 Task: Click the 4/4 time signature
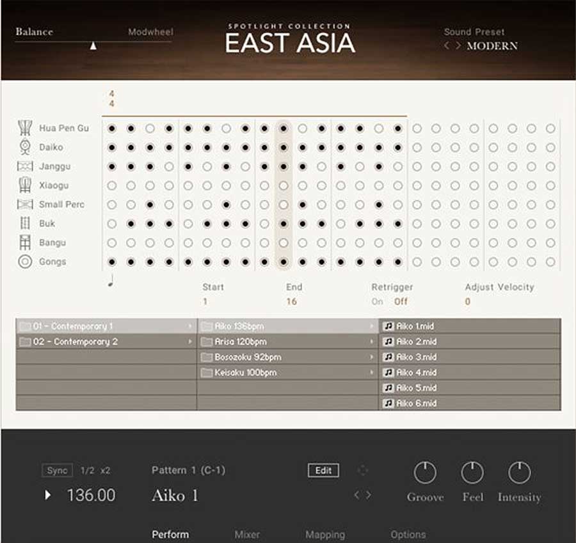click(111, 98)
